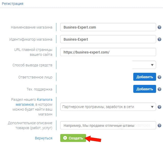Click the https://busines-expert.com/ URL input
The image size is (163, 143).
108,52
